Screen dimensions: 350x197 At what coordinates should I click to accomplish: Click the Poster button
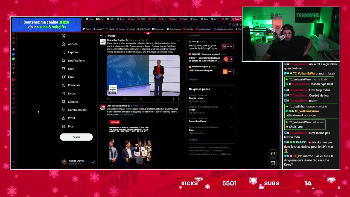(76, 137)
